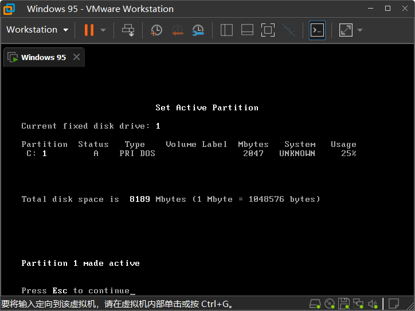This screenshot has height=311, width=415.
Task: Maximize the VMware Workstation window
Action: coord(387,9)
